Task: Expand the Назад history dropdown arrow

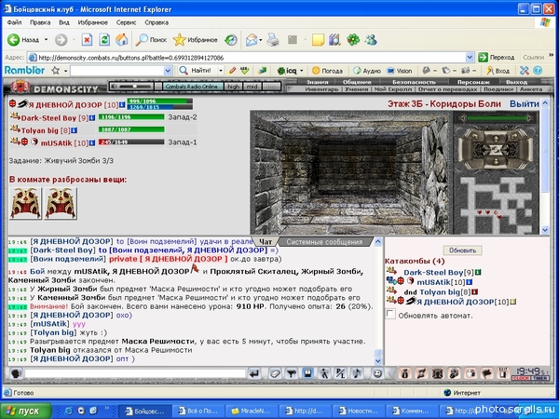Action: (46, 40)
